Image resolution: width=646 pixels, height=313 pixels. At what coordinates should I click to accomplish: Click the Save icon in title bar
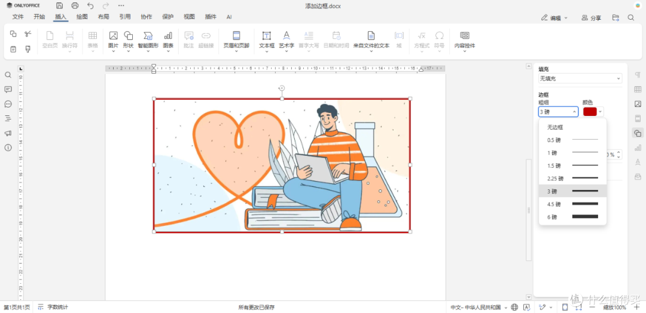click(x=60, y=6)
